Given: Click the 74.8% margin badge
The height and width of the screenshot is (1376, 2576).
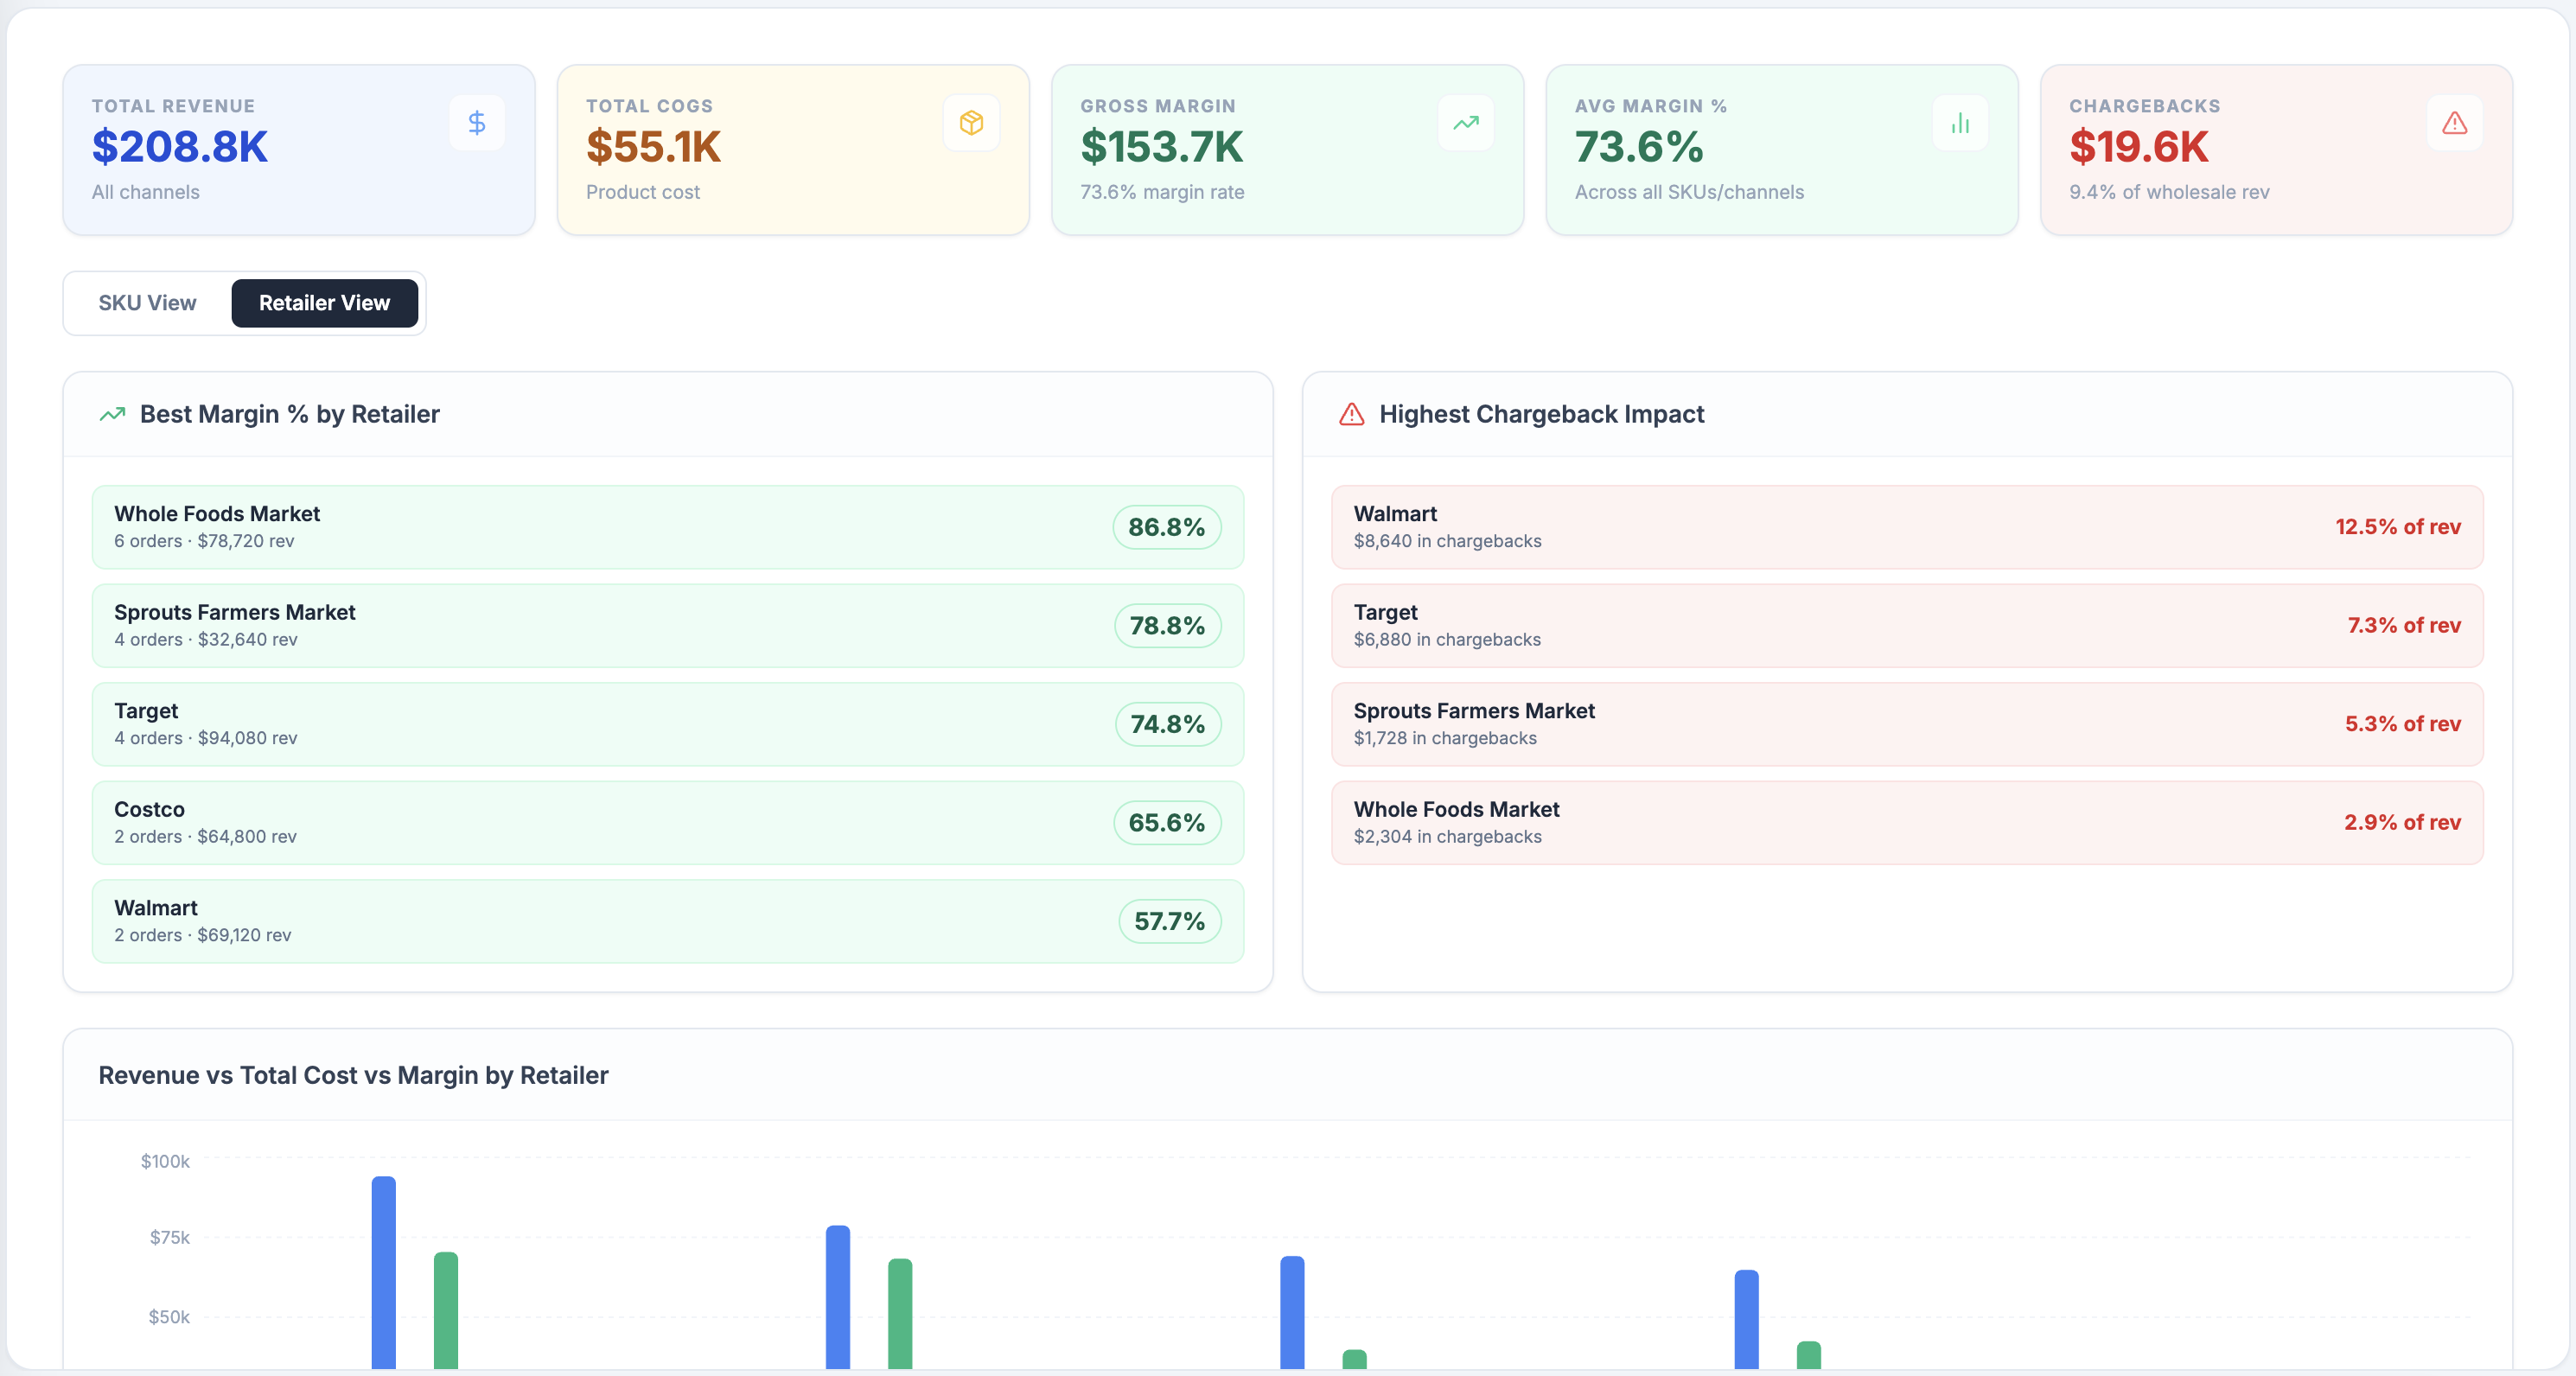Looking at the screenshot, I should [x=1168, y=724].
